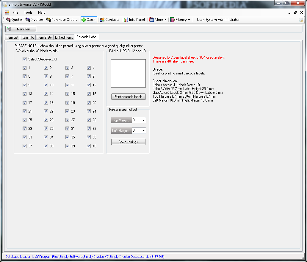Select the Barcode Label tab
The image size is (307, 262).
click(87, 37)
